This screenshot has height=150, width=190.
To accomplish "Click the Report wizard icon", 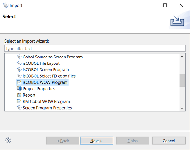I will pyautogui.click(x=19, y=95).
